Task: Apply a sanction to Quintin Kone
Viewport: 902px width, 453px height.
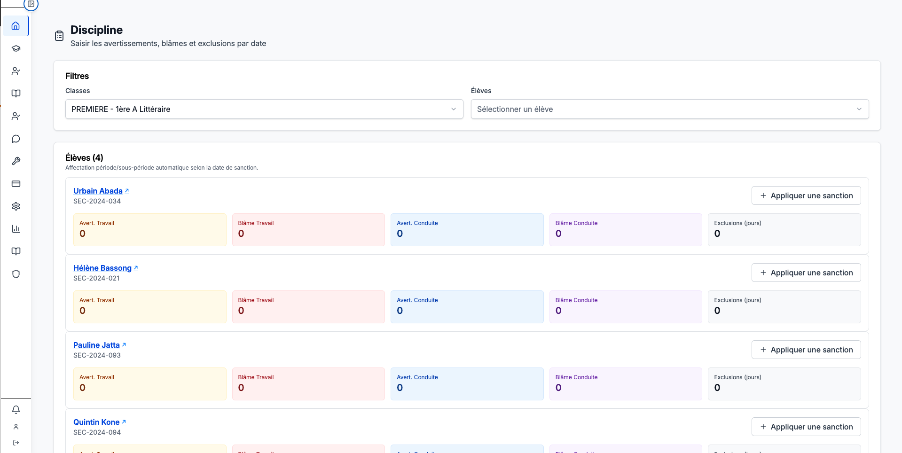Action: (806, 427)
